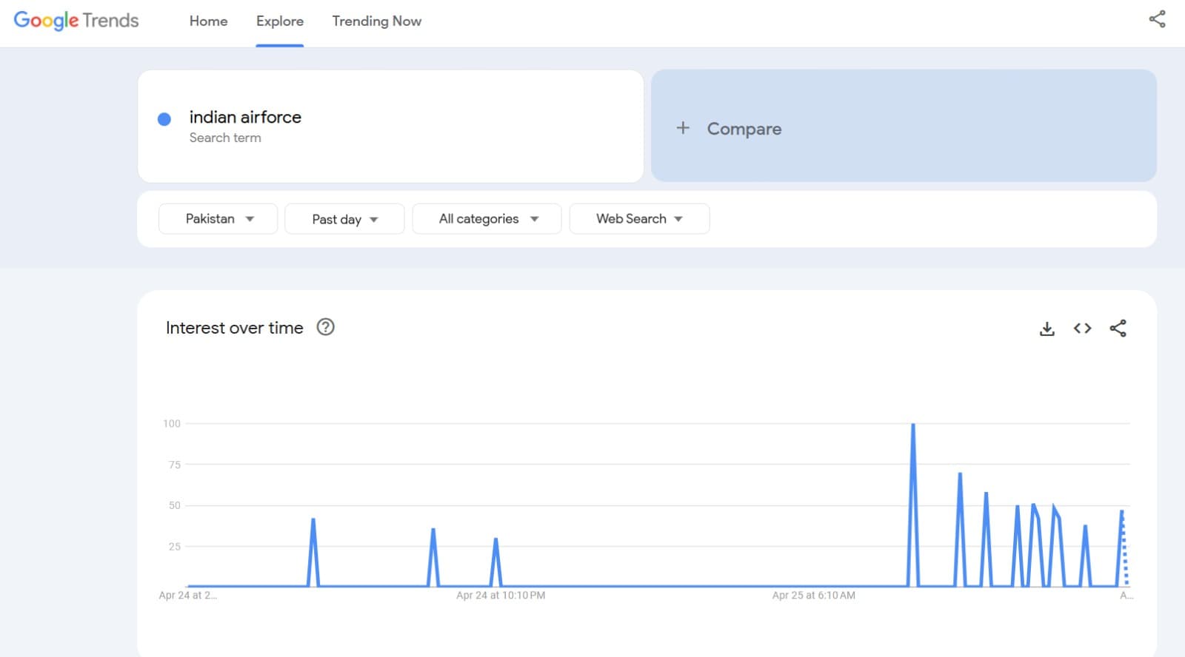This screenshot has height=657, width=1185.
Task: Share the Interest over time chart
Action: click(1118, 328)
